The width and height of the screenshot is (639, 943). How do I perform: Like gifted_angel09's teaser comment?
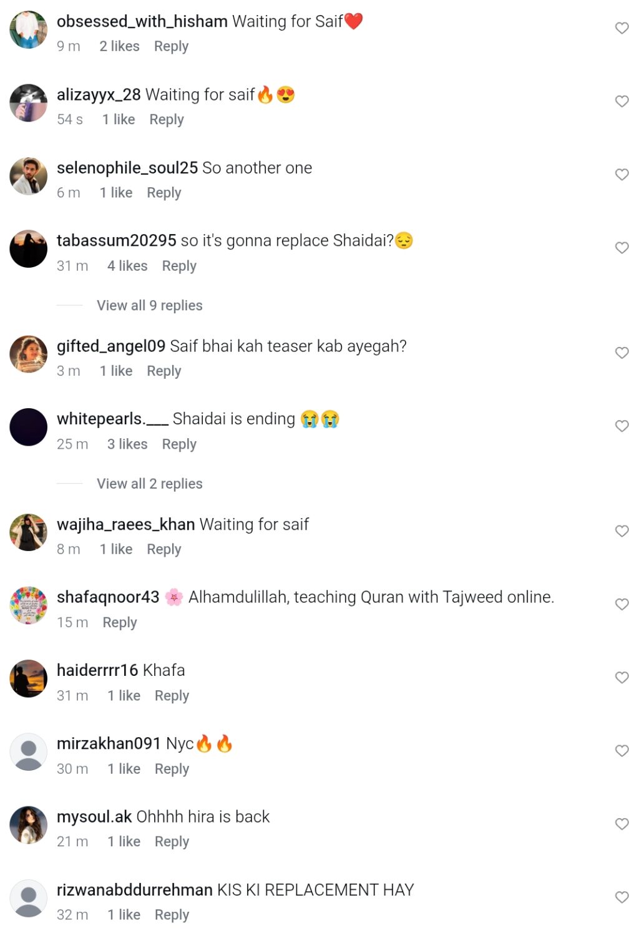(622, 353)
